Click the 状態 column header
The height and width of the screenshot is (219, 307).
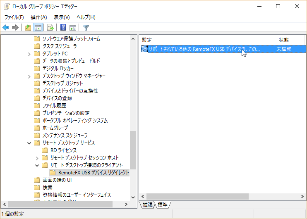(284, 40)
